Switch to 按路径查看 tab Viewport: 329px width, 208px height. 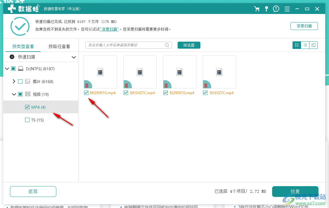pyautogui.click(x=59, y=46)
